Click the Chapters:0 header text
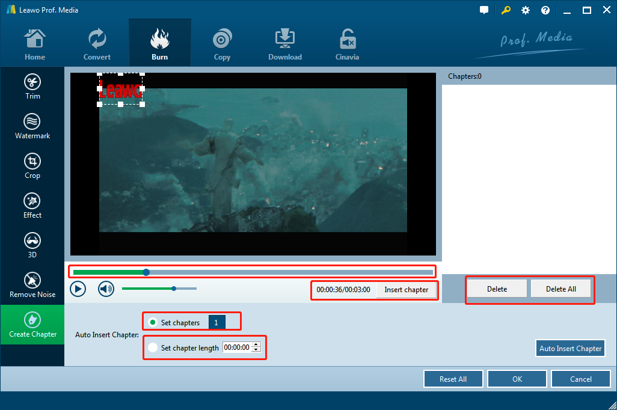617x410 pixels. (465, 76)
